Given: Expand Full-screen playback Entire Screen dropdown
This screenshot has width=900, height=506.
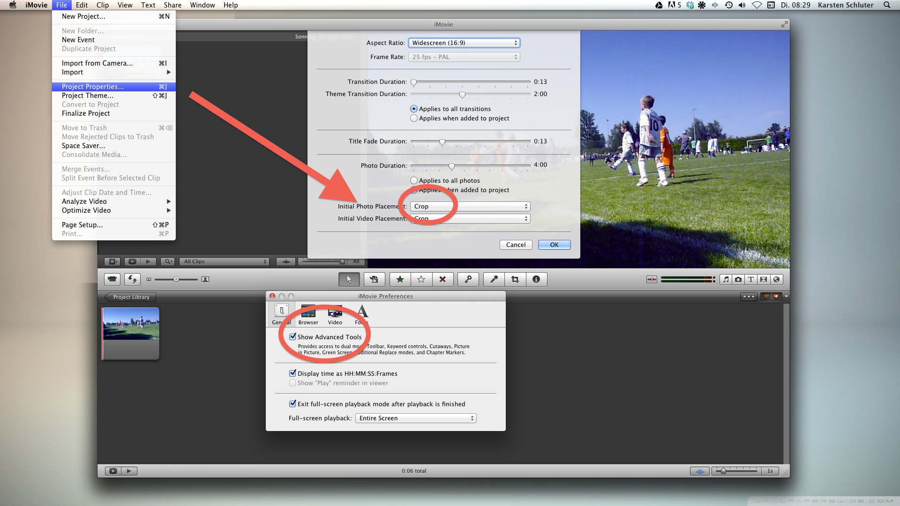Looking at the screenshot, I should click(x=416, y=418).
